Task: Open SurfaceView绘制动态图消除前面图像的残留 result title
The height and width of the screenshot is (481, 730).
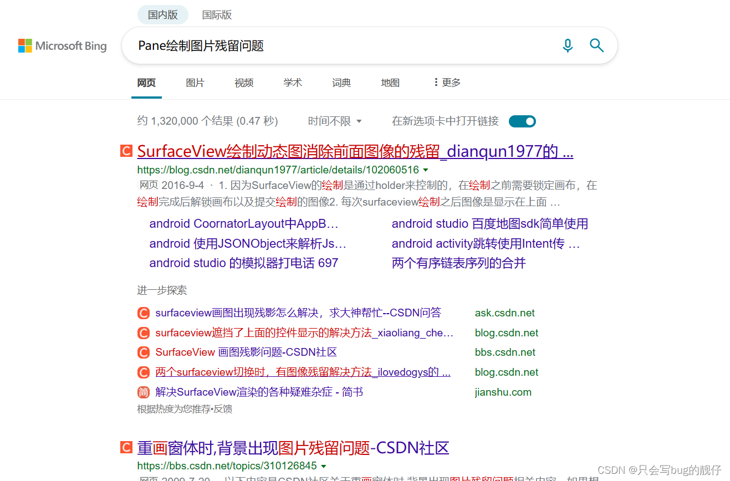Action: click(355, 151)
